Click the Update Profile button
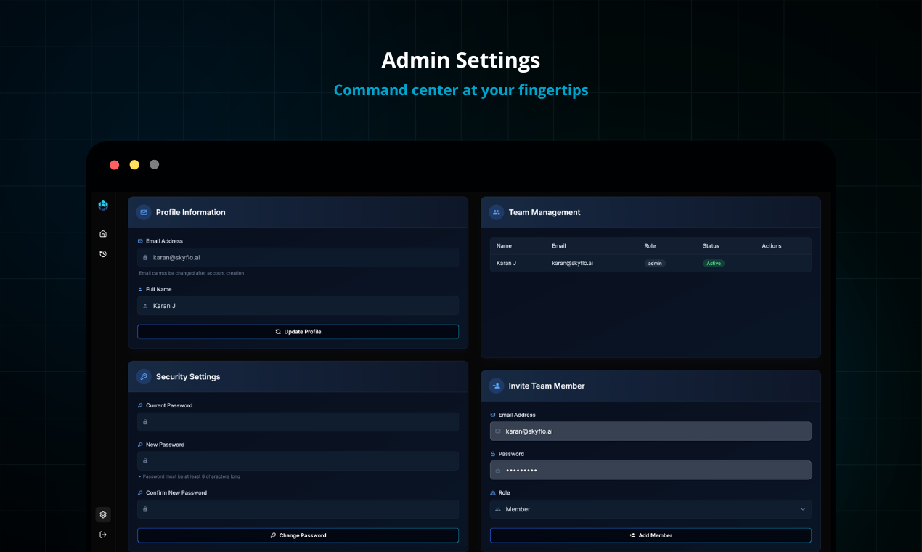This screenshot has width=922, height=552. pos(298,331)
